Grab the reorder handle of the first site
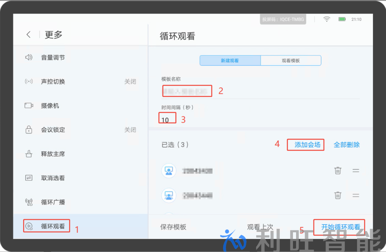Screen dimensions: 386x252 pyautogui.click(x=356, y=170)
